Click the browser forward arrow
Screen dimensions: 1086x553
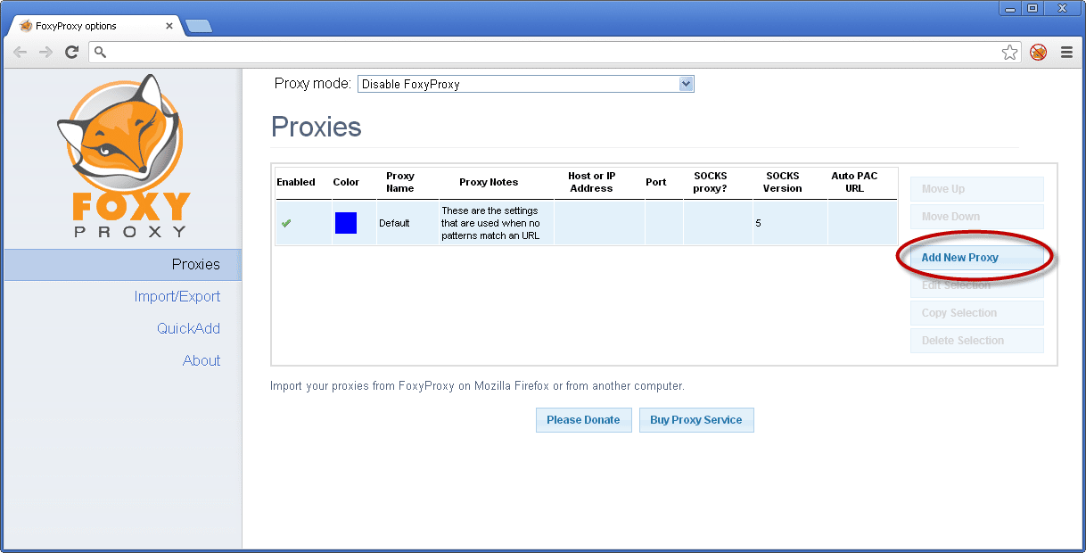tap(45, 53)
